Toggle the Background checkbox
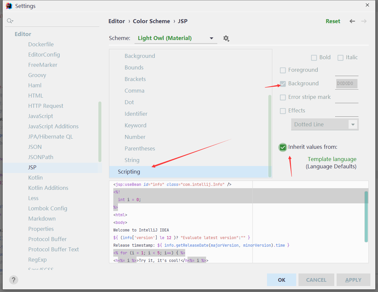 (283, 84)
